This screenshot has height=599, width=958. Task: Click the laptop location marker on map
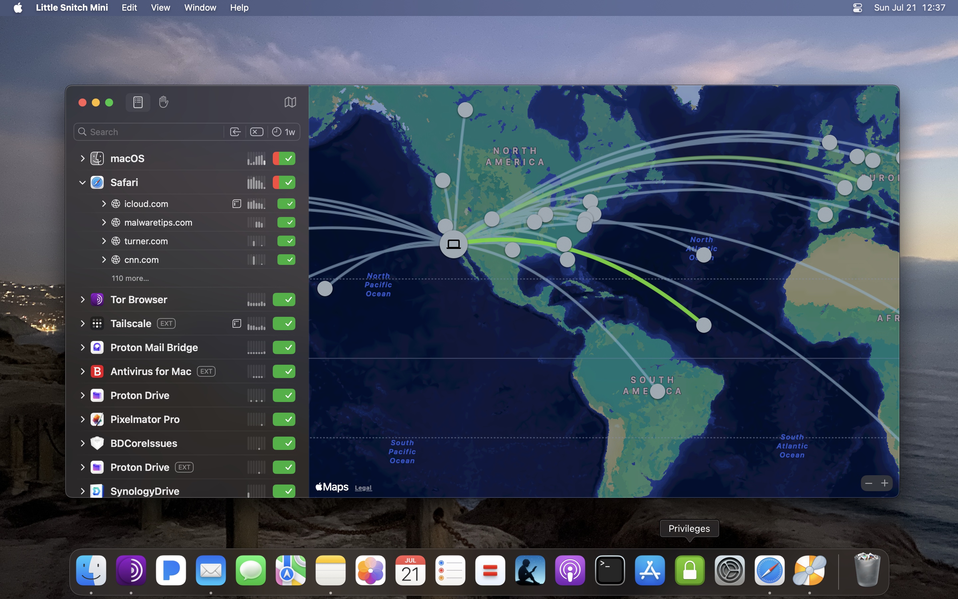[x=454, y=245]
